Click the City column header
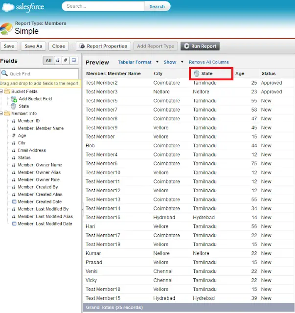The image size is (295, 313). (x=158, y=73)
